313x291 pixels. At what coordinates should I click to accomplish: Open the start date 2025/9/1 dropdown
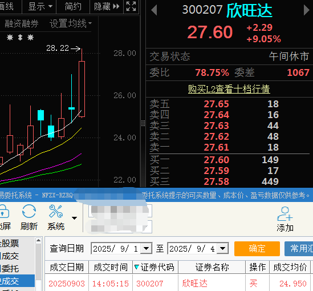click(147, 248)
